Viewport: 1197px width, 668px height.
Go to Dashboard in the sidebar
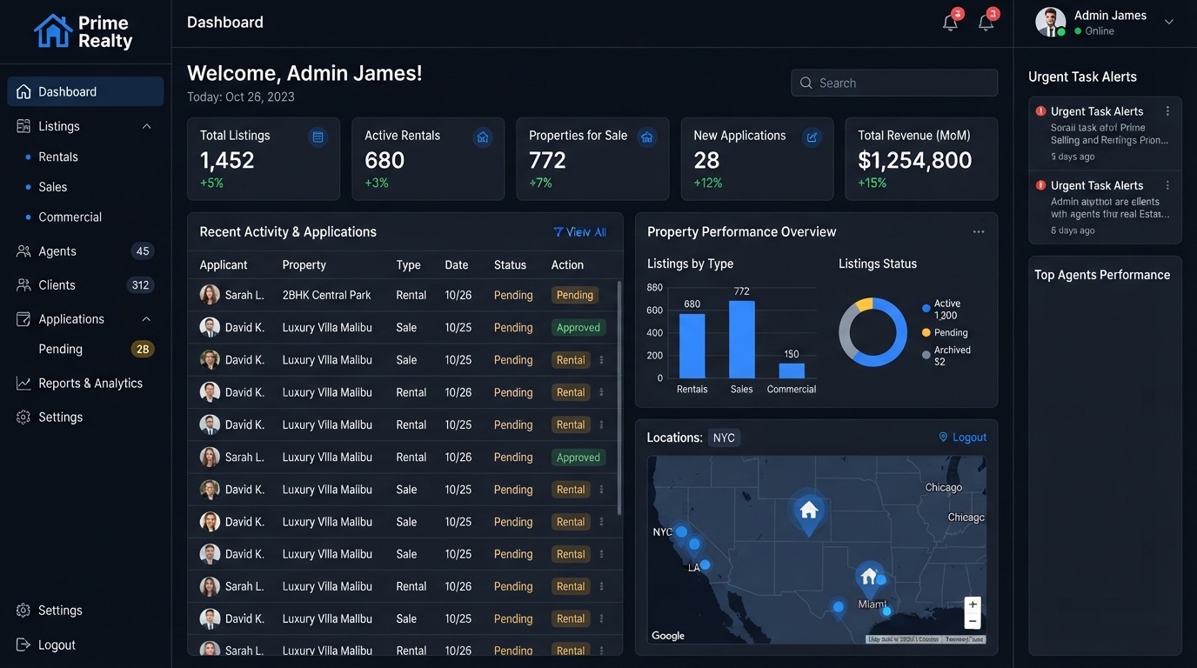point(85,91)
